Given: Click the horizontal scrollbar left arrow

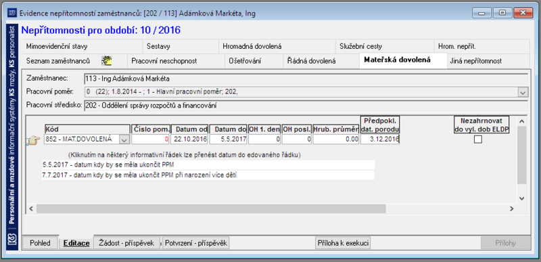Looking at the screenshot, I should [x=31, y=209].
